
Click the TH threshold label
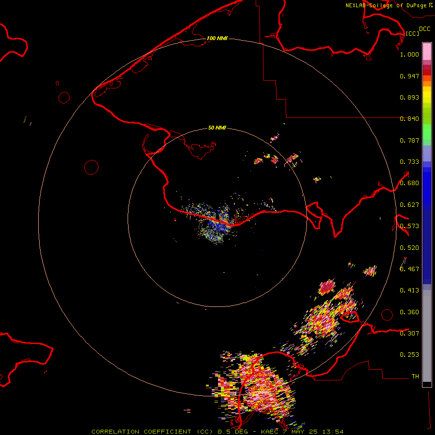(x=415, y=376)
